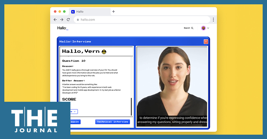Click the hallo.com address bar
The width and height of the screenshot is (267, 139).
tap(142, 20)
